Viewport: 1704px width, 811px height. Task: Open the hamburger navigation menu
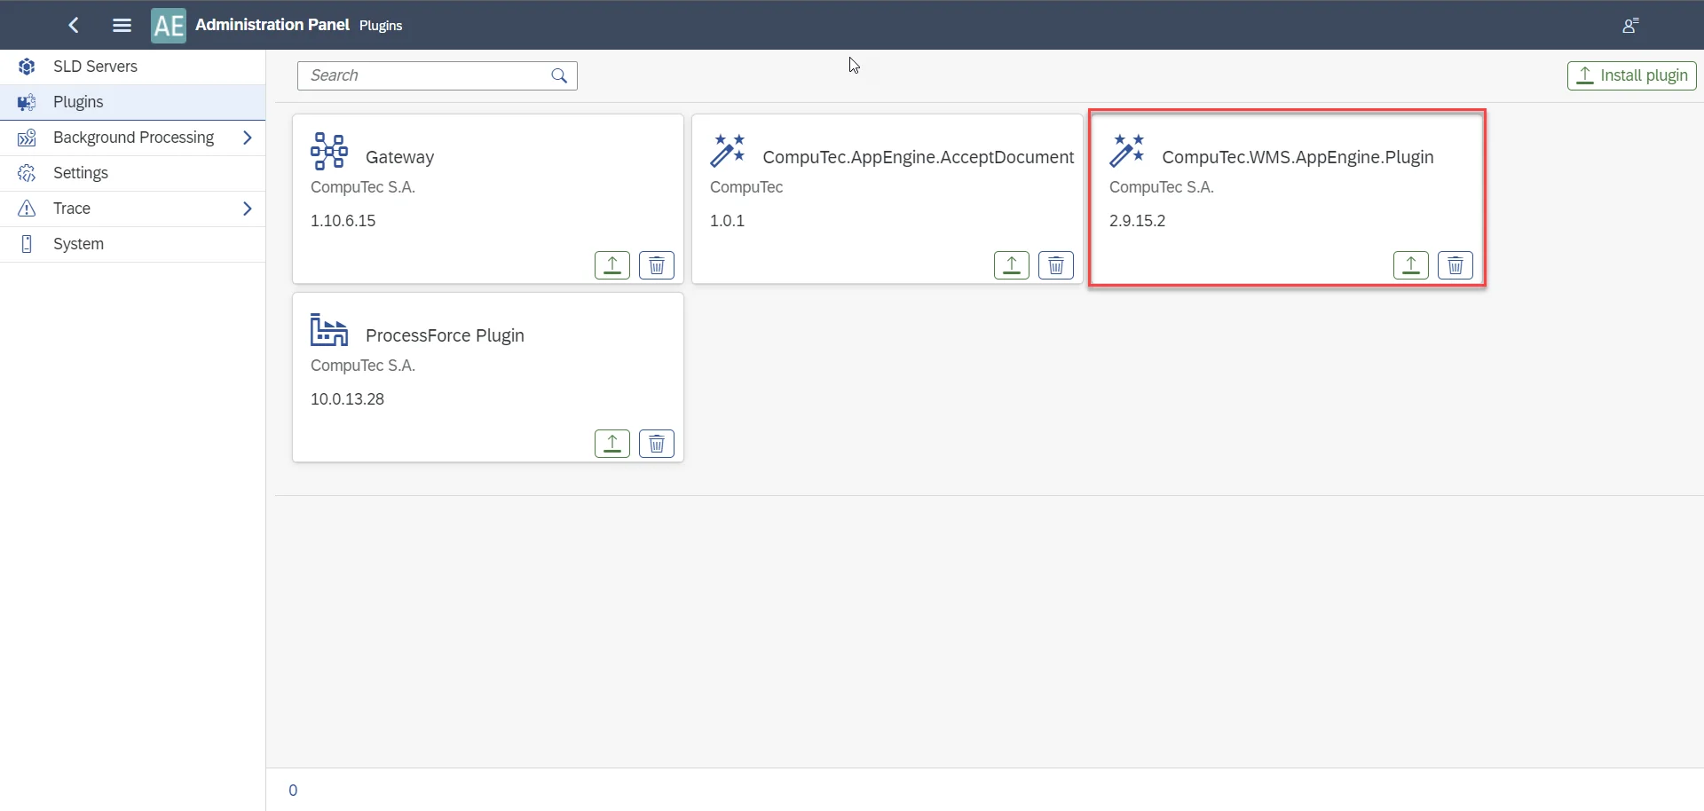click(122, 25)
